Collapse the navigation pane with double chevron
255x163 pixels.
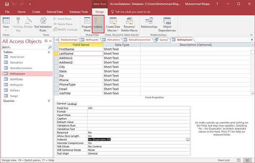[x=51, y=41]
